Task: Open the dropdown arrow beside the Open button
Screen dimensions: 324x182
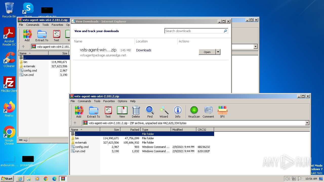Action: (x=218, y=52)
